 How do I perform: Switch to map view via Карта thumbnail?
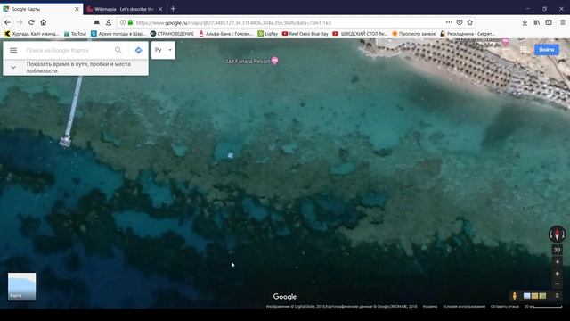[x=21, y=286]
